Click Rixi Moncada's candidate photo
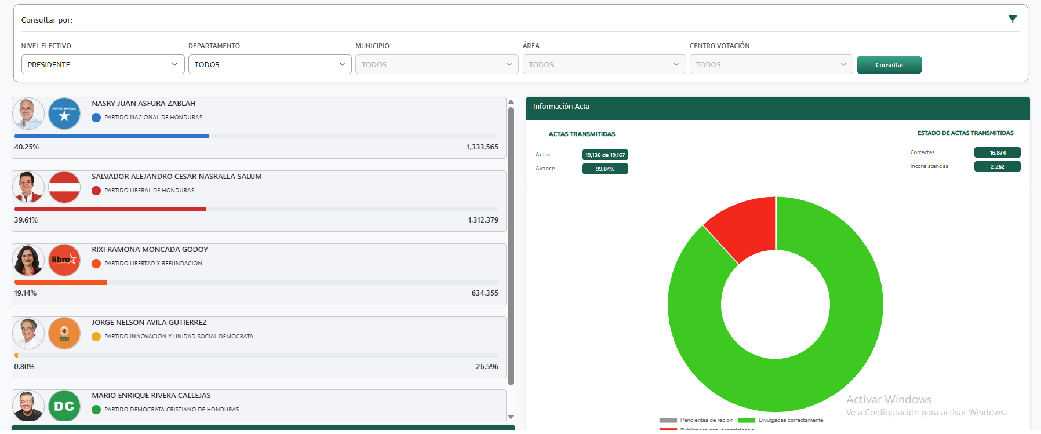The image size is (1041, 434). [28, 260]
